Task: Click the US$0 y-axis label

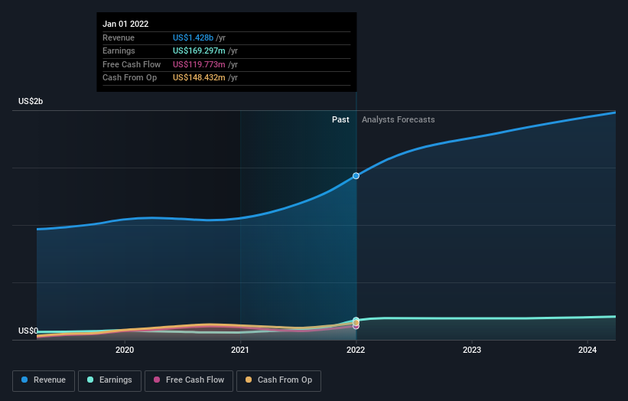Action: tap(28, 331)
